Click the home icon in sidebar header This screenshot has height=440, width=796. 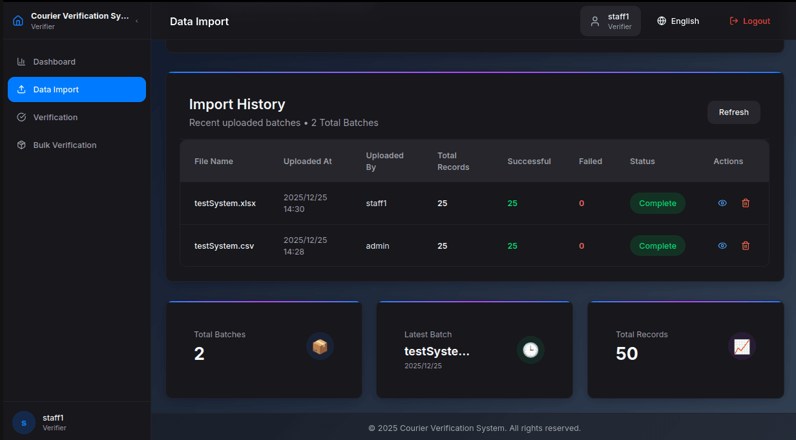18,21
